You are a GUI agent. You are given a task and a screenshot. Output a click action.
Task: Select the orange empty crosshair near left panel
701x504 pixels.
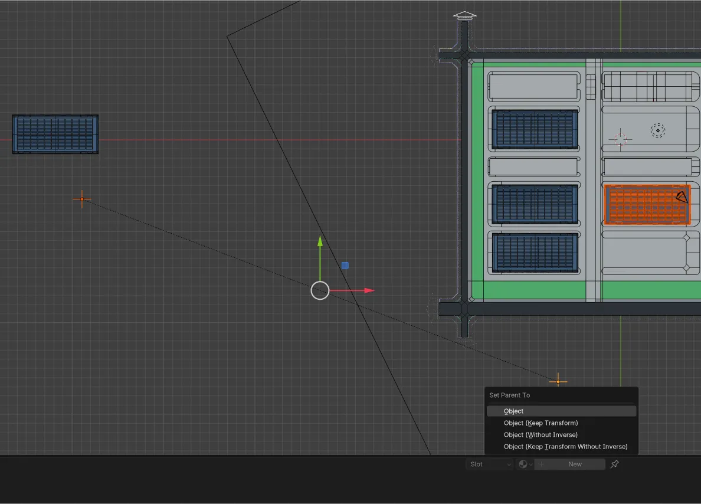(x=82, y=199)
